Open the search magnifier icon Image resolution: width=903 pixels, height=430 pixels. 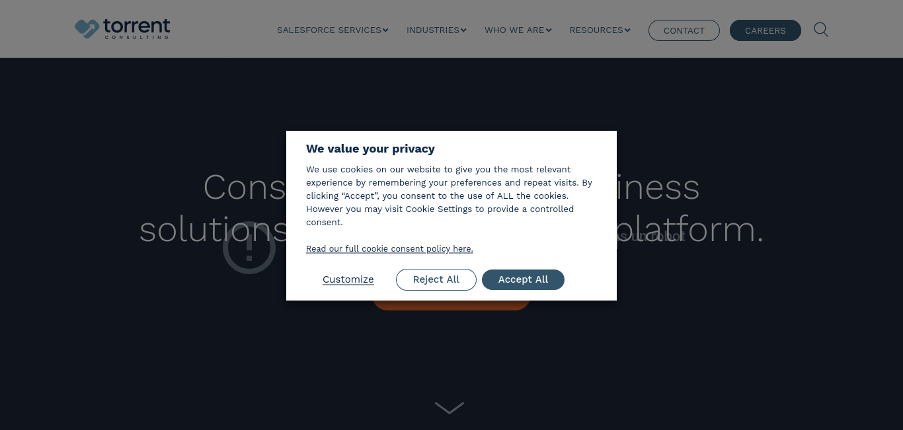821,30
